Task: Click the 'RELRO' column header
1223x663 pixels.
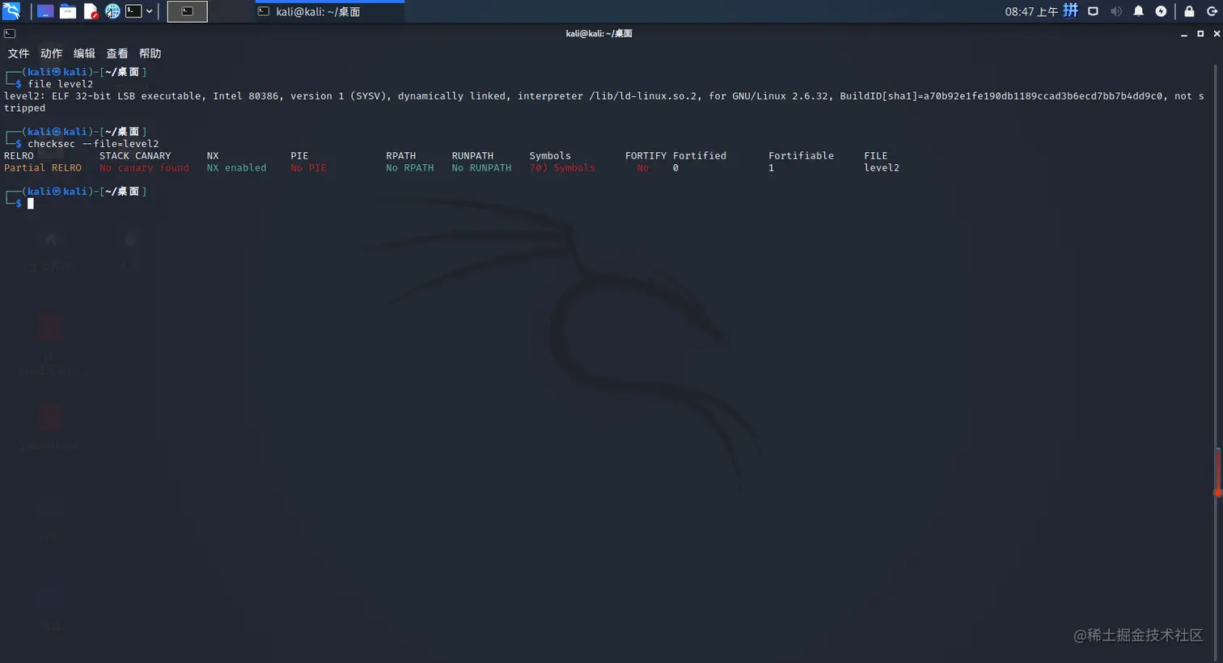Action: [19, 156]
